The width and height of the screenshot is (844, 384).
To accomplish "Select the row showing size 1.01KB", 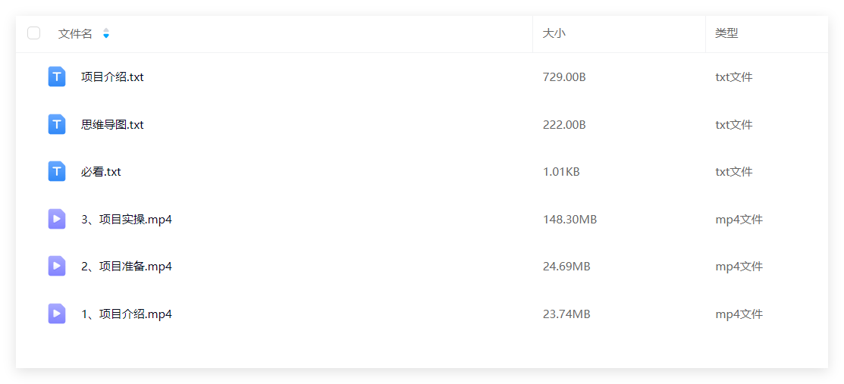I will [x=422, y=172].
